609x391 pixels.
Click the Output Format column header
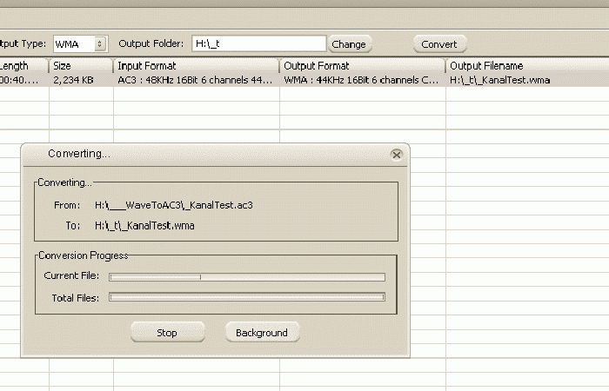pyautogui.click(x=363, y=66)
